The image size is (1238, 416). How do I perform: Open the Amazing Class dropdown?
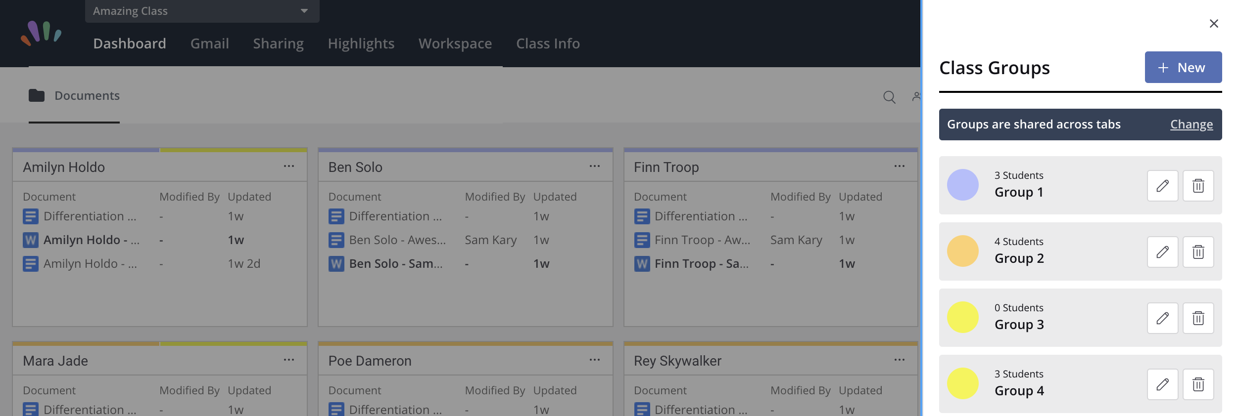[202, 11]
